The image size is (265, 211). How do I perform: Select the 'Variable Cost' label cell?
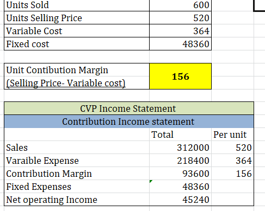click(x=77, y=31)
